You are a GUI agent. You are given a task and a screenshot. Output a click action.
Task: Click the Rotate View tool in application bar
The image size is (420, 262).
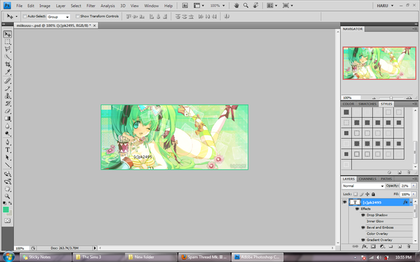point(256,5)
